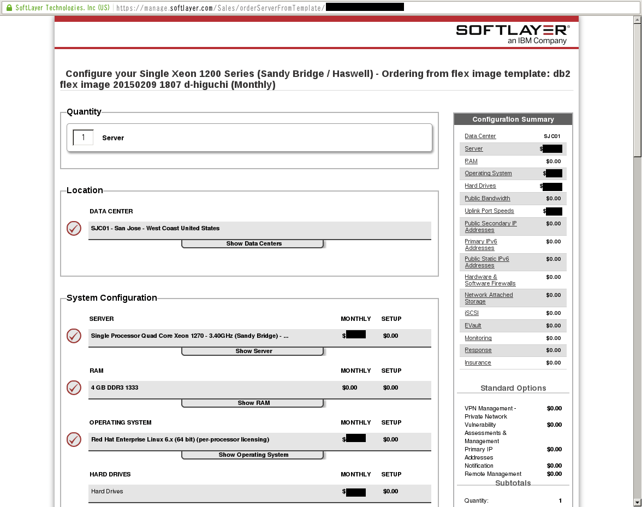Click the Remote Management standard option
This screenshot has width=642, height=507.
point(493,474)
